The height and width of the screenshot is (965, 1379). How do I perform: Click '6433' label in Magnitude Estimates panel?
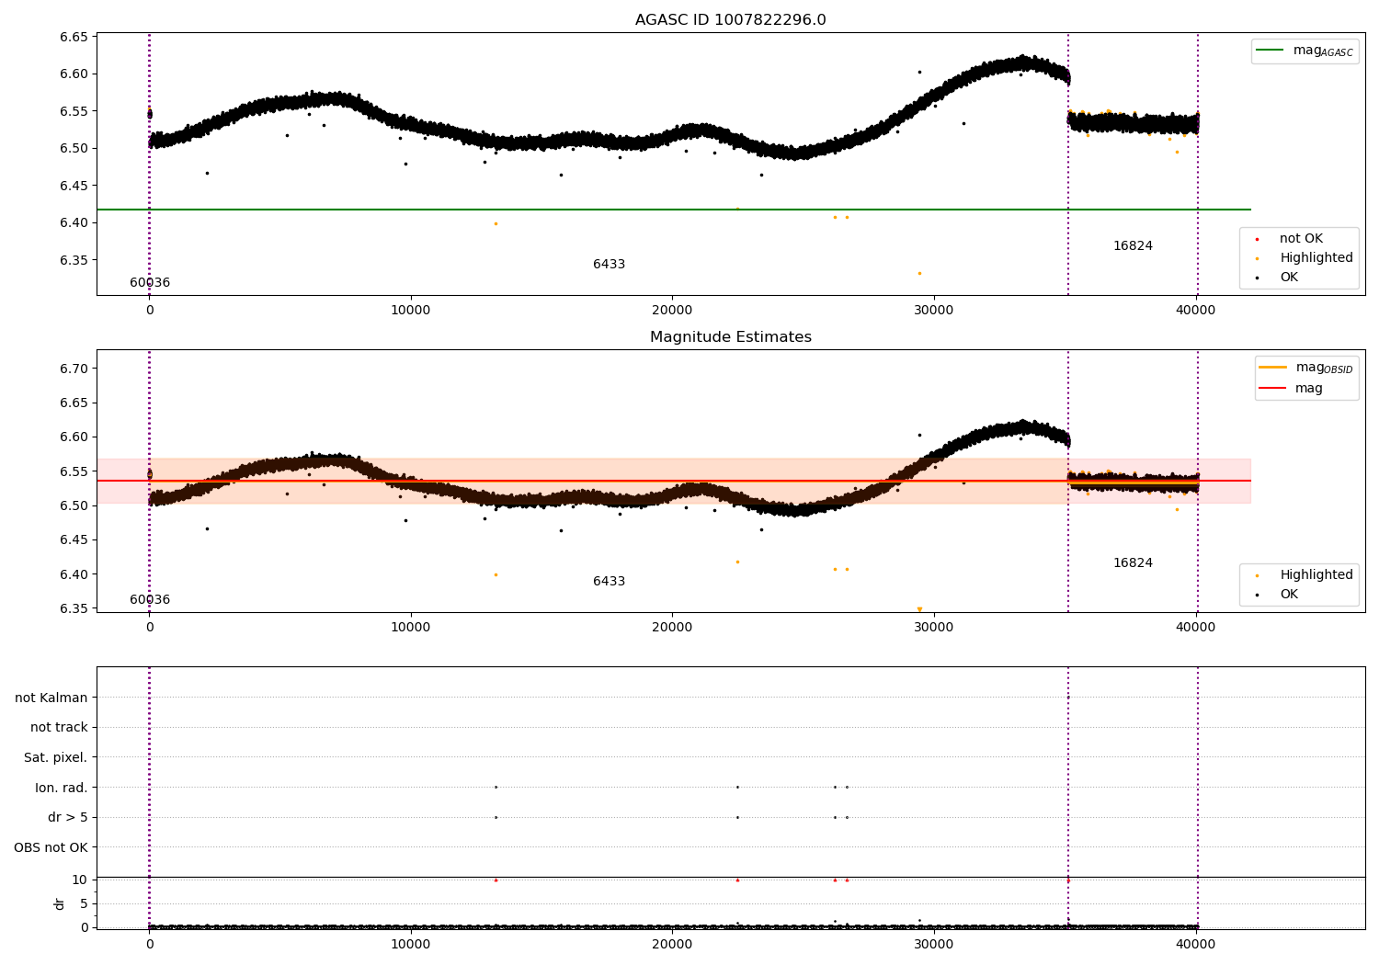[x=609, y=582]
